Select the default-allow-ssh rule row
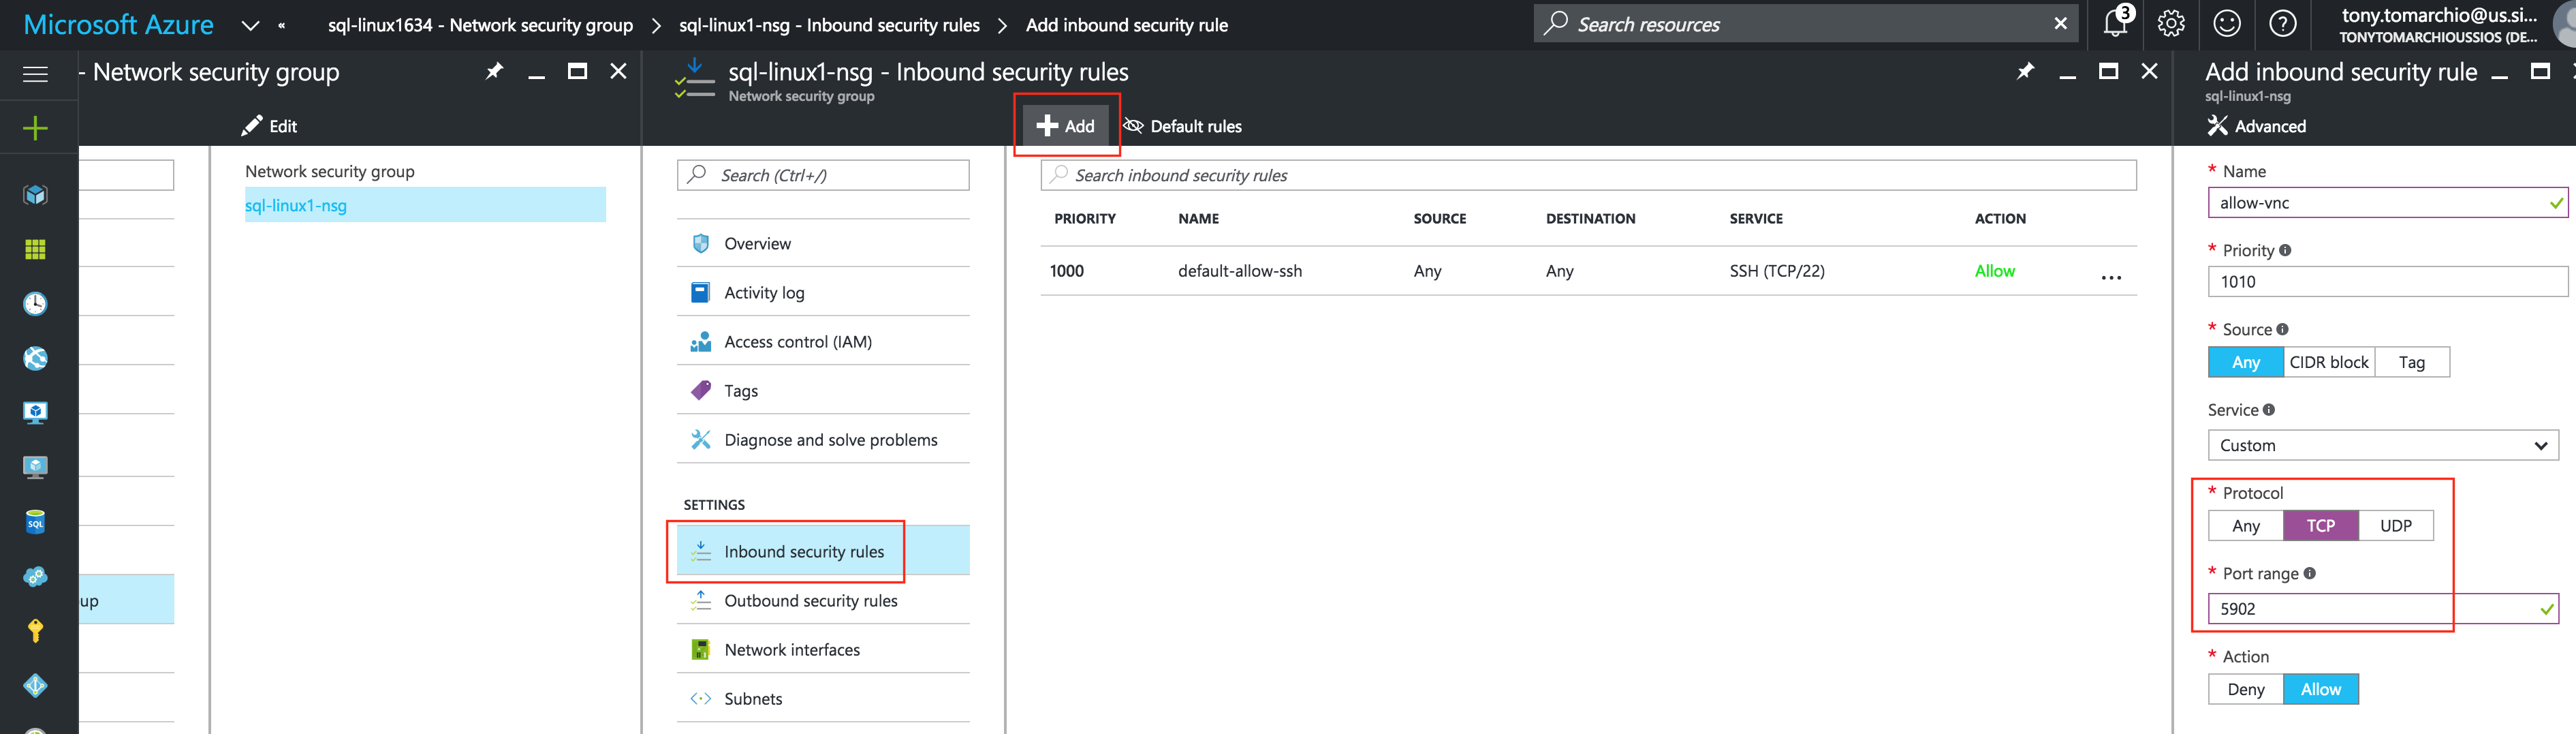The width and height of the screenshot is (2576, 734). [1588, 271]
